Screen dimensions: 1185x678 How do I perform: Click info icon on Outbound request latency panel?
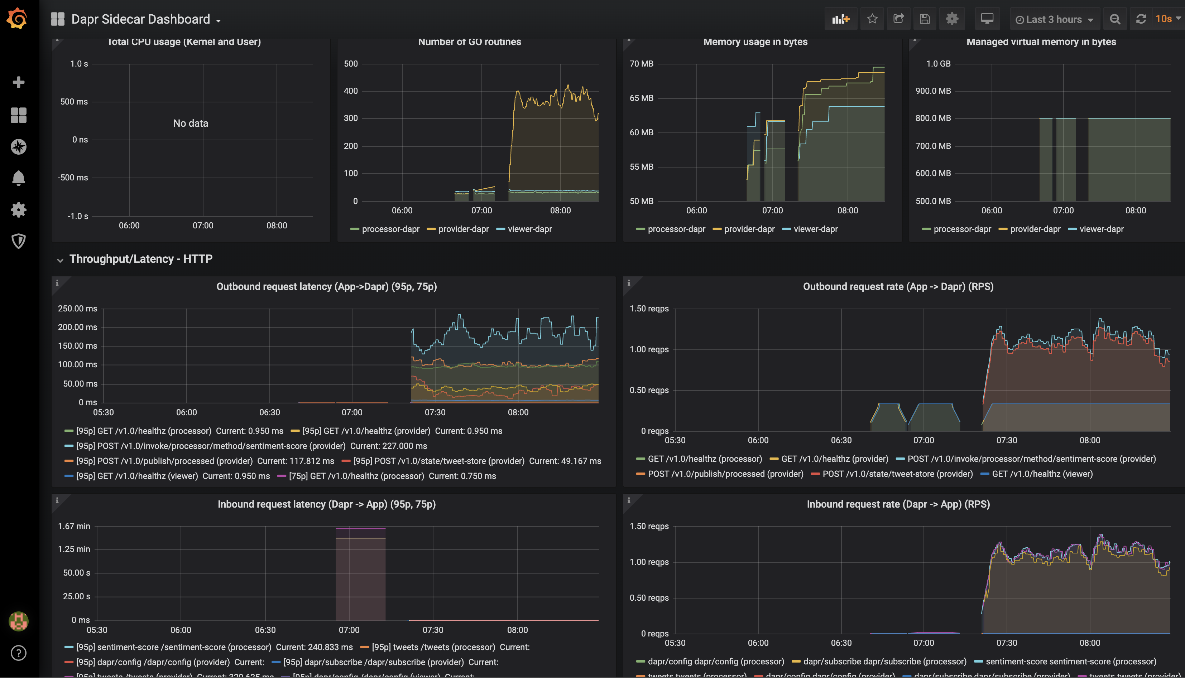pyautogui.click(x=57, y=283)
